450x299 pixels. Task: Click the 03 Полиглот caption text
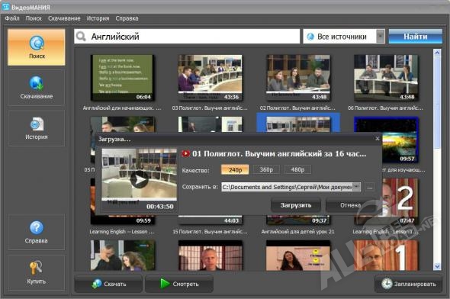pos(210,108)
